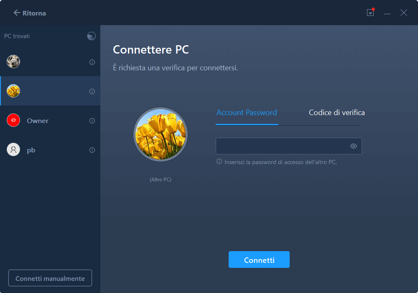Show info for the Owner PC

(92, 121)
